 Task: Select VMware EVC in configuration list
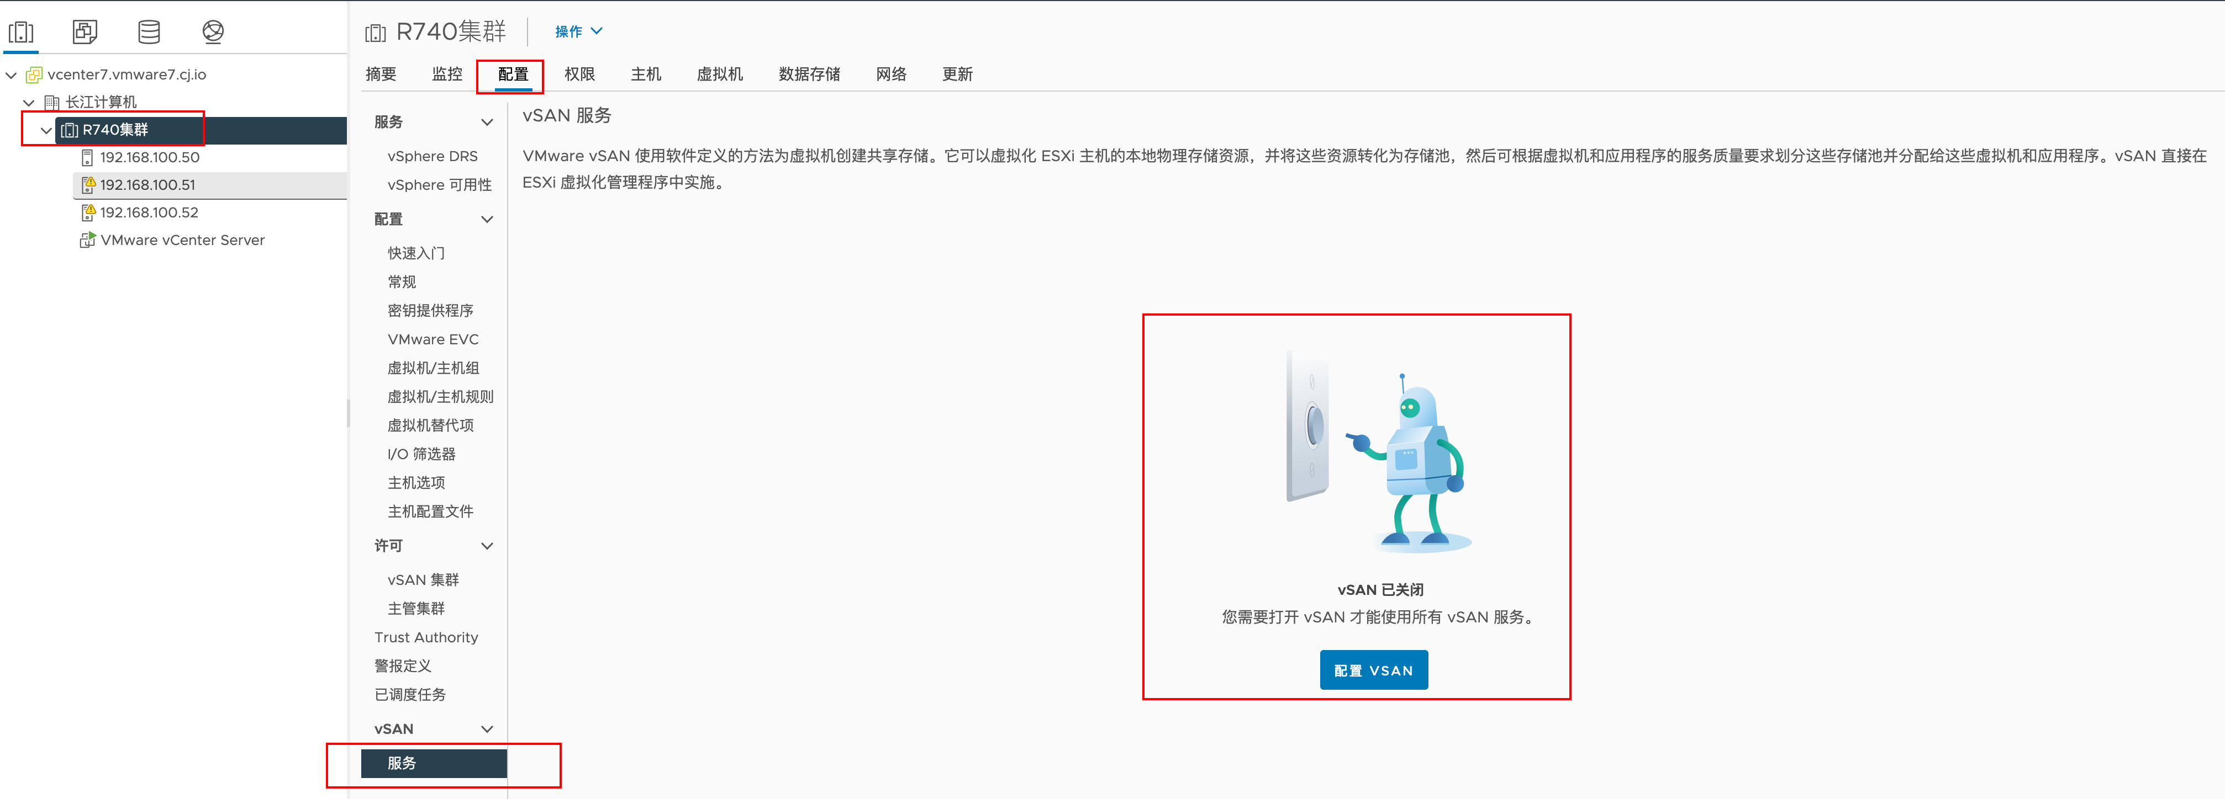[432, 339]
